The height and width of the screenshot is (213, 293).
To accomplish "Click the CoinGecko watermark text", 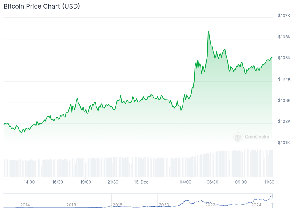I will click(x=257, y=137).
